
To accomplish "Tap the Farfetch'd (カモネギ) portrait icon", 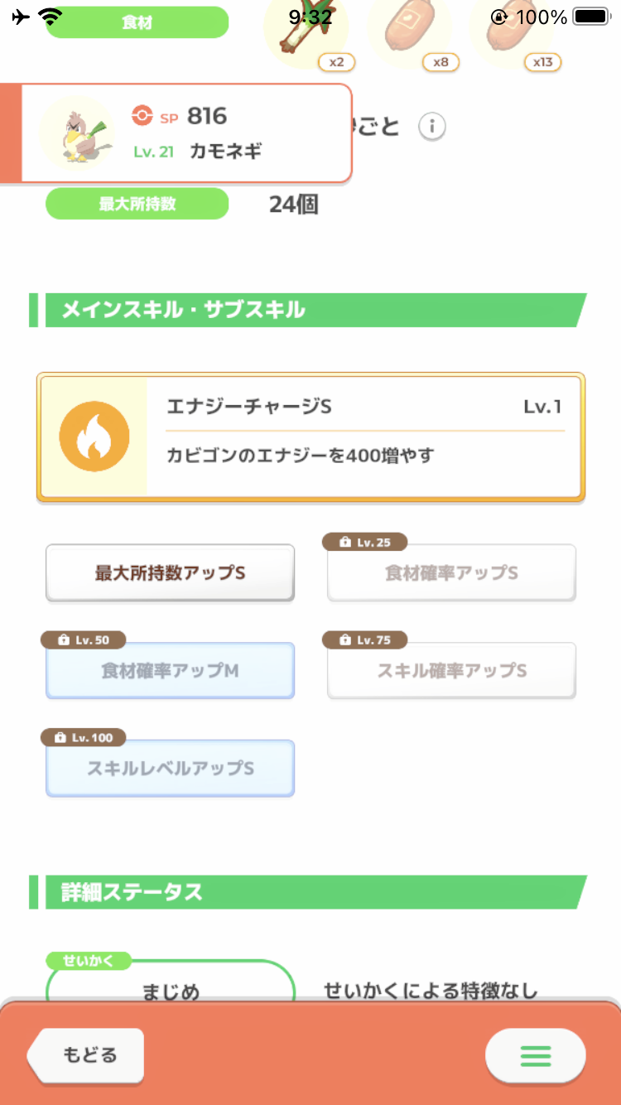I will [77, 133].
